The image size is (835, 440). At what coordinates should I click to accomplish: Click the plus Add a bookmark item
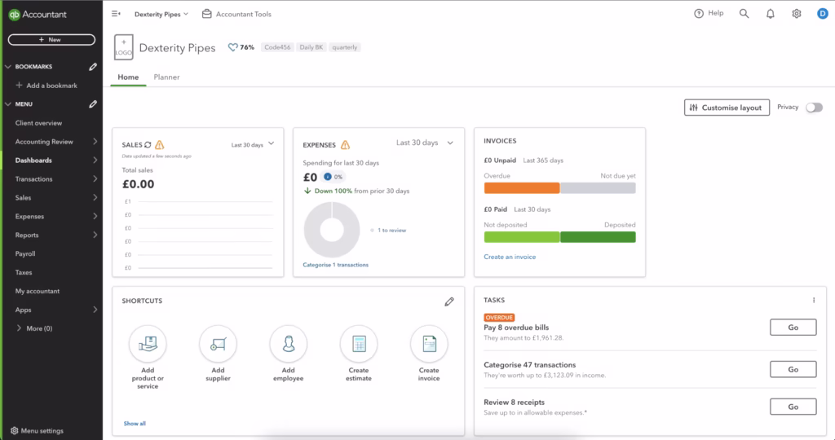pyautogui.click(x=46, y=85)
